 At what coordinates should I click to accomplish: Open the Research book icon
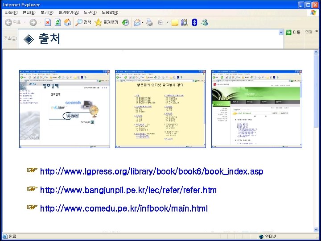pyautogui.click(x=184, y=22)
